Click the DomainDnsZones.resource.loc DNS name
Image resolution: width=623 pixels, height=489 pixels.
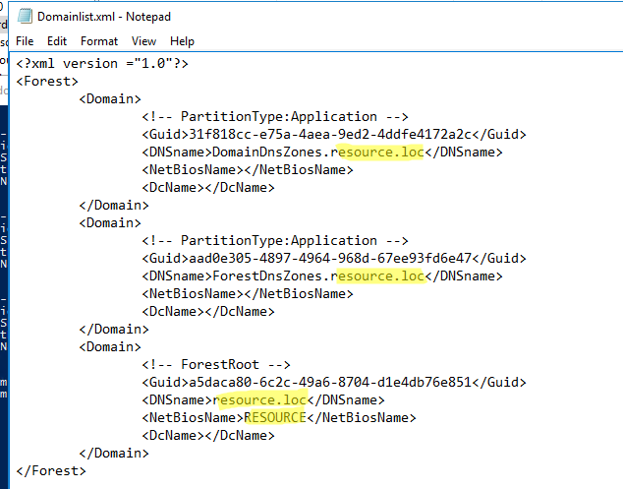(318, 152)
